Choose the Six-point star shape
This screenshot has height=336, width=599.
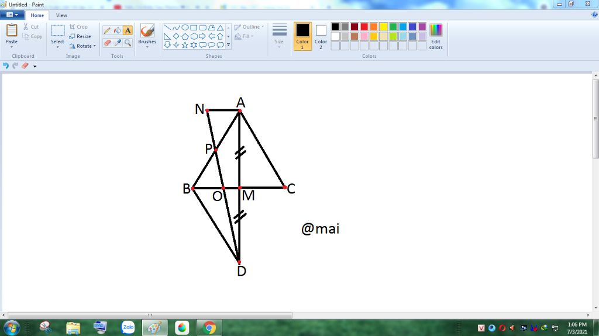coord(194,45)
